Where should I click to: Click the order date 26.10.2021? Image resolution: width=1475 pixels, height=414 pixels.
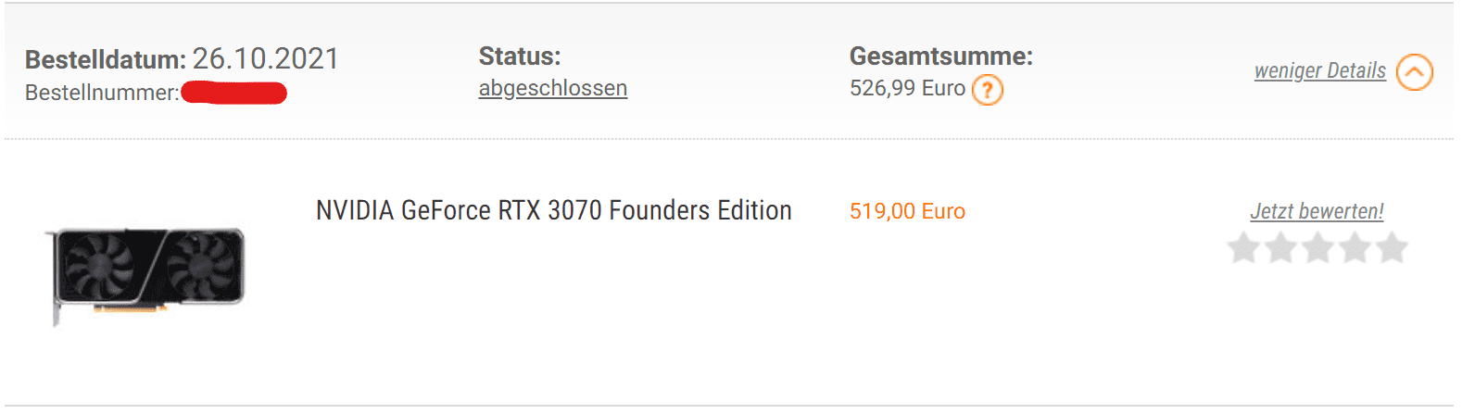(x=266, y=59)
